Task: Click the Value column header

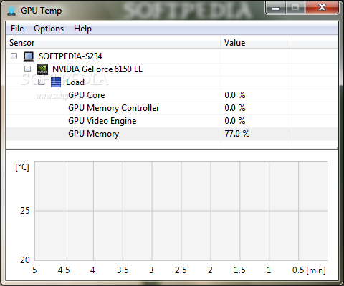Action: [x=256, y=43]
